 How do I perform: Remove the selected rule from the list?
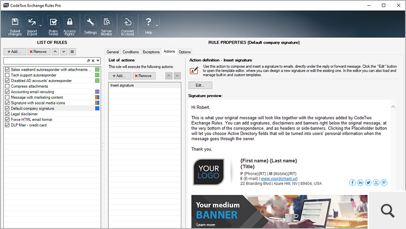click(39, 51)
